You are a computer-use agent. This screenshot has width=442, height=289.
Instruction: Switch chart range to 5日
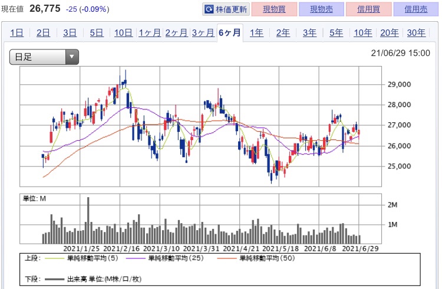97,33
